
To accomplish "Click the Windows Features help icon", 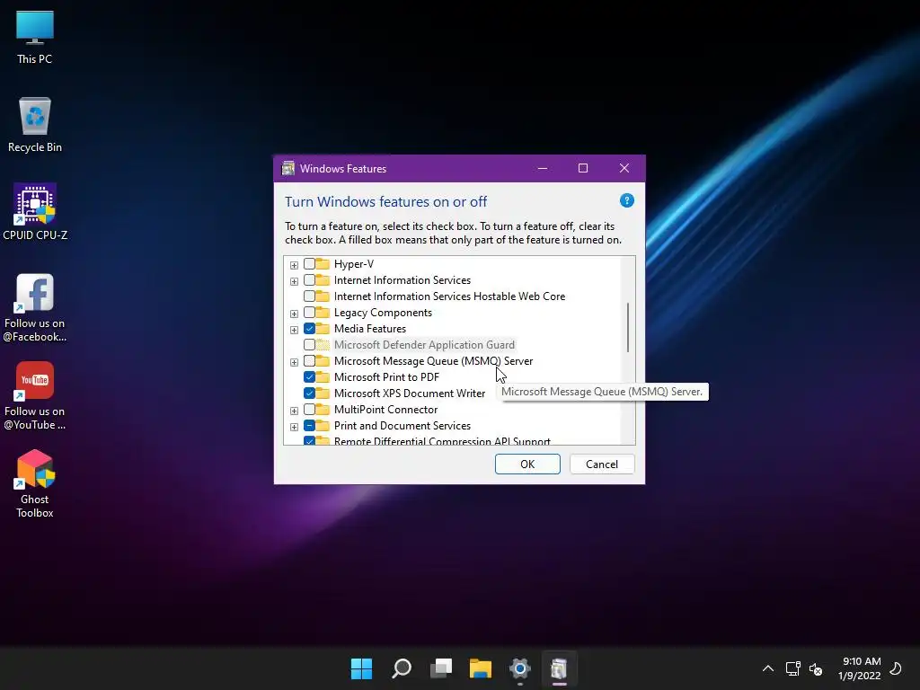I will click(626, 200).
